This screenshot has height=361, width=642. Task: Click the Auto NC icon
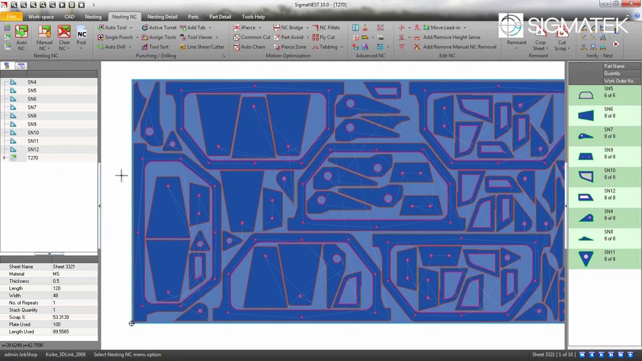coord(21,33)
